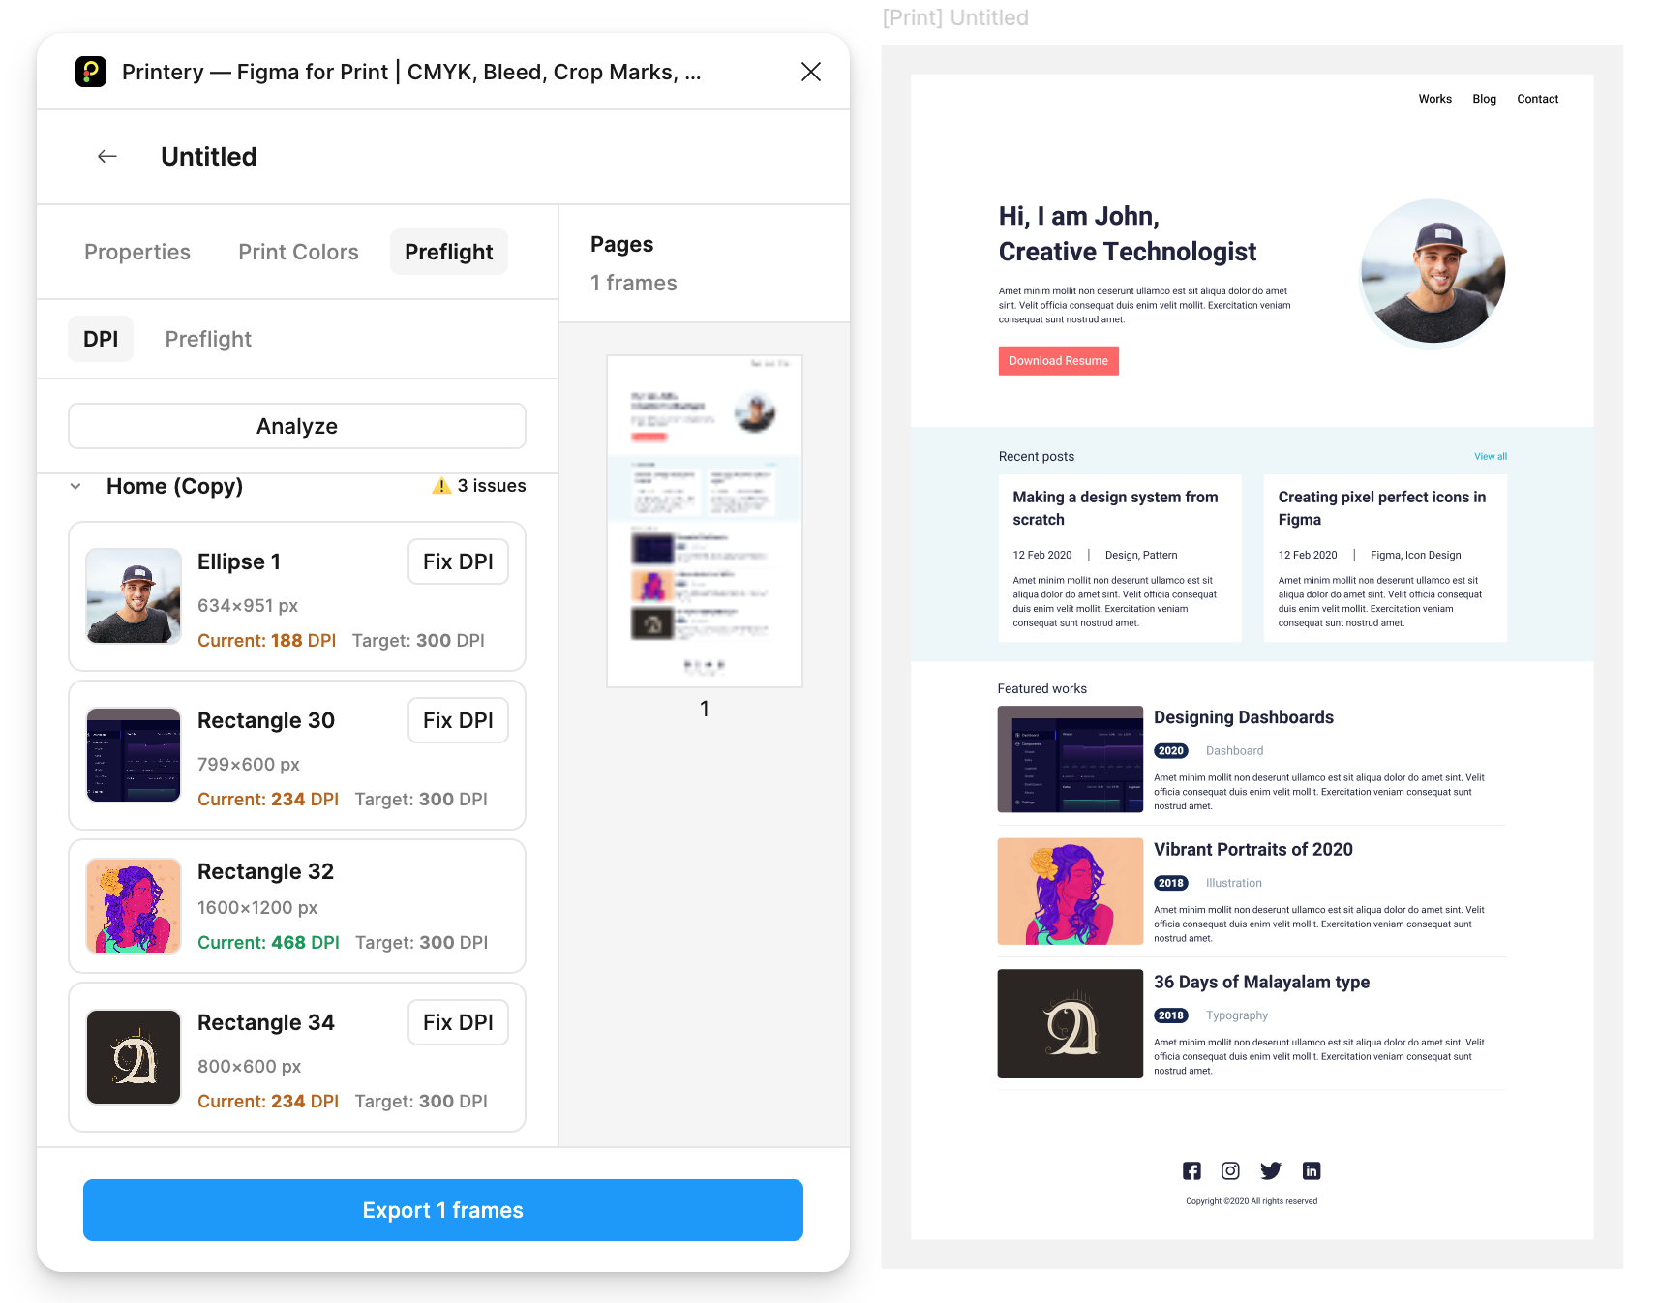Open John's Twitter profile icon

(1271, 1170)
